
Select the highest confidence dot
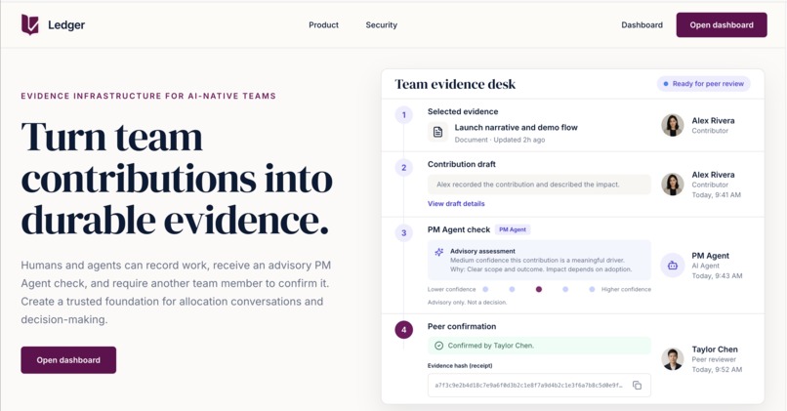pyautogui.click(x=592, y=289)
